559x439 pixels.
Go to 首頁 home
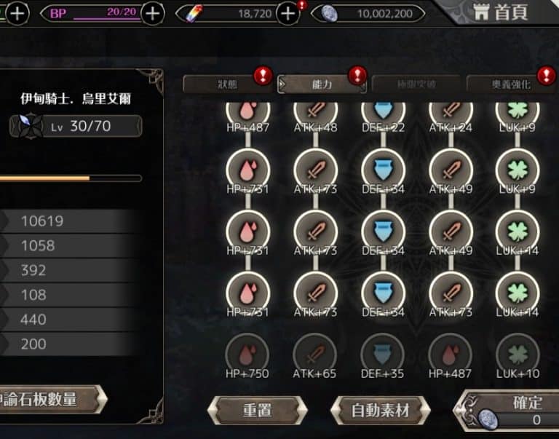pyautogui.click(x=500, y=12)
